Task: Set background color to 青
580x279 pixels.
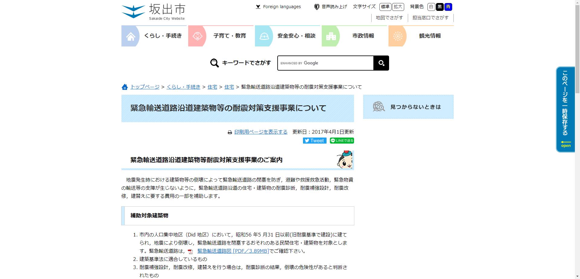Action: [448, 7]
